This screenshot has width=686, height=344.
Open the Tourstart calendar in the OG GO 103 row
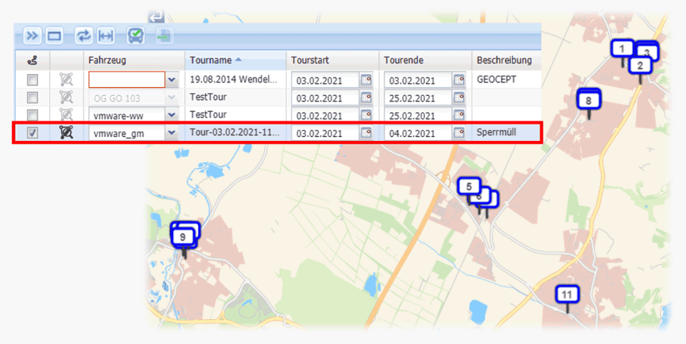[366, 97]
